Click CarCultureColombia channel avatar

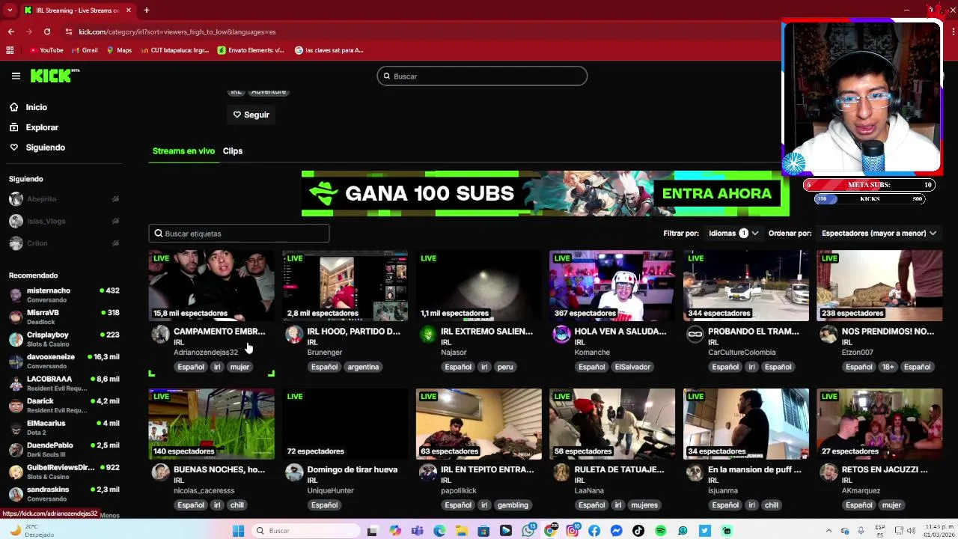click(695, 335)
